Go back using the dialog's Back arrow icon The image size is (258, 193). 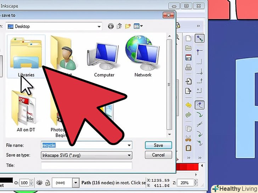(111, 26)
